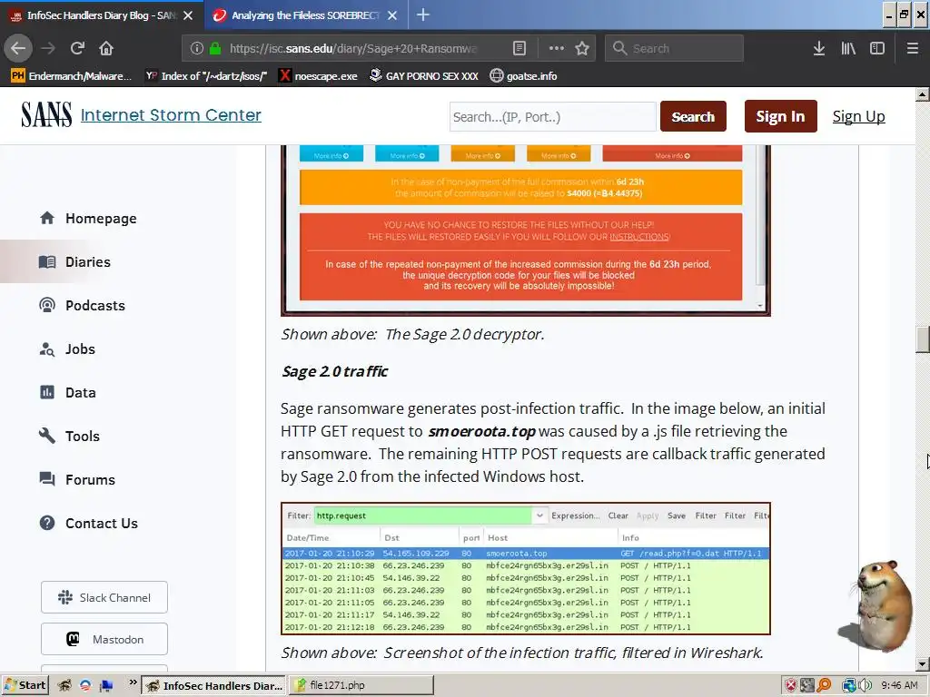Open Tools in sidebar

(83, 437)
